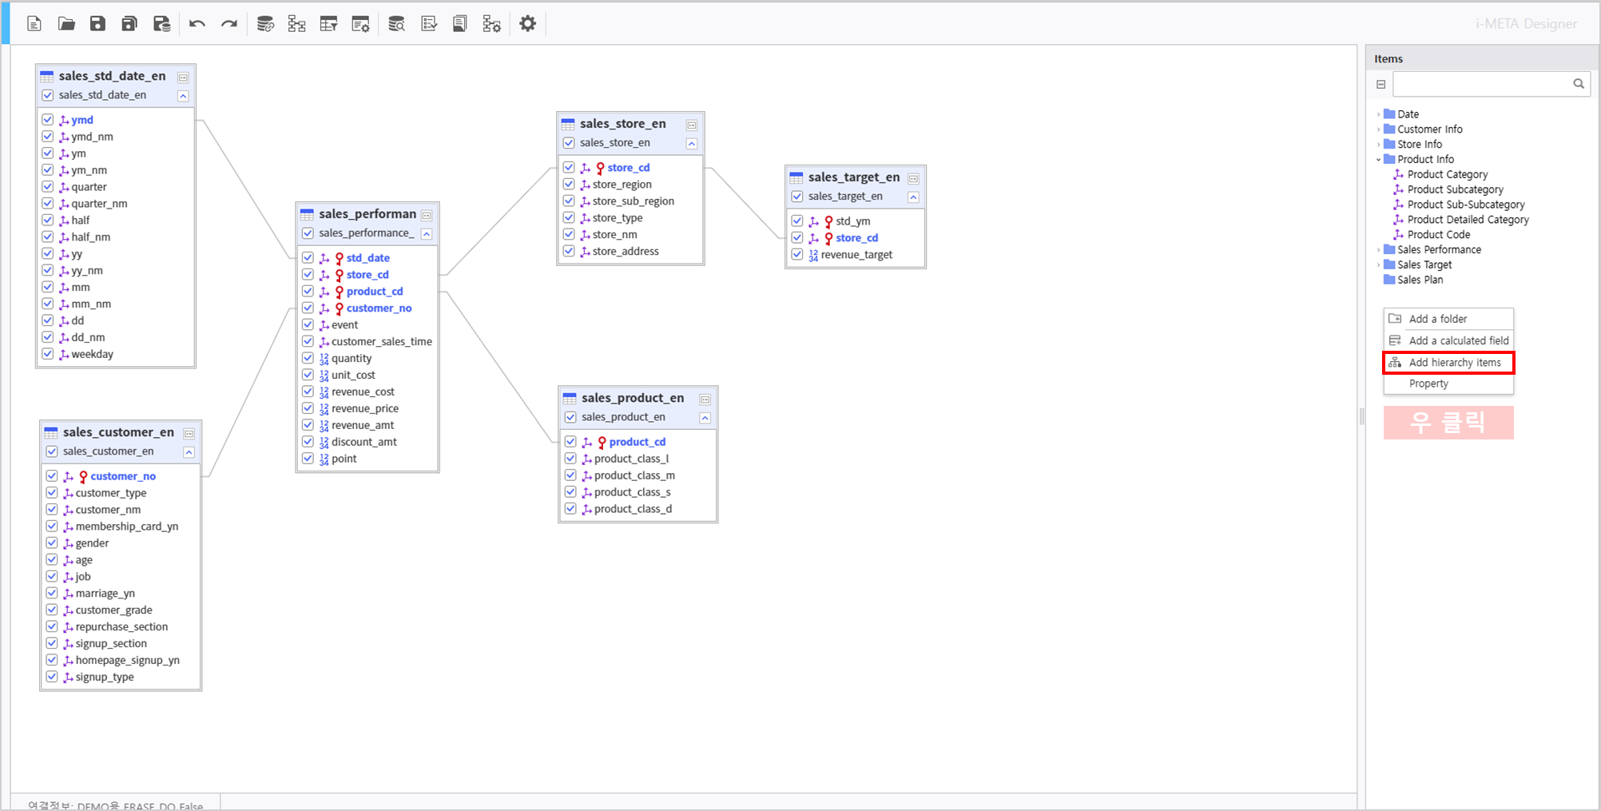Uncheck the store_region checkbox
Screen dimensions: 1601x811
tap(569, 185)
